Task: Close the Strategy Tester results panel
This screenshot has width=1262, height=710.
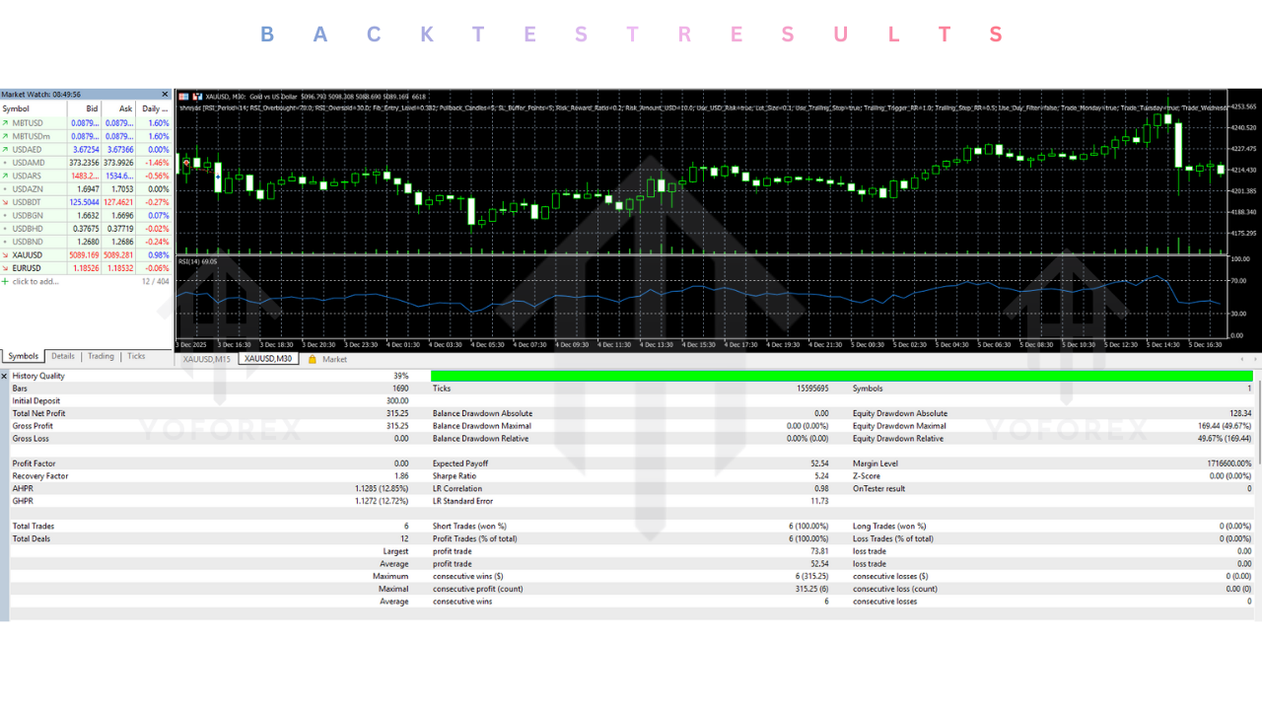Action: pos(4,376)
